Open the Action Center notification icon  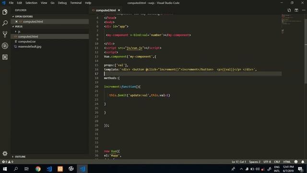301,169
